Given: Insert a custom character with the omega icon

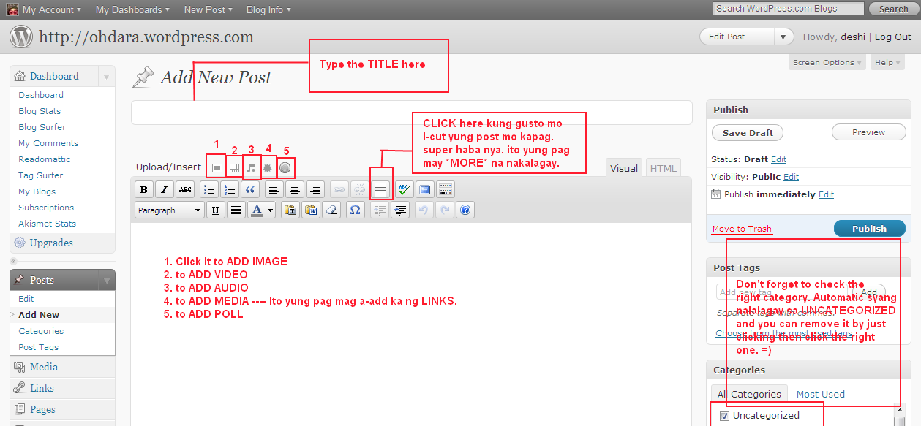Looking at the screenshot, I should (x=355, y=210).
